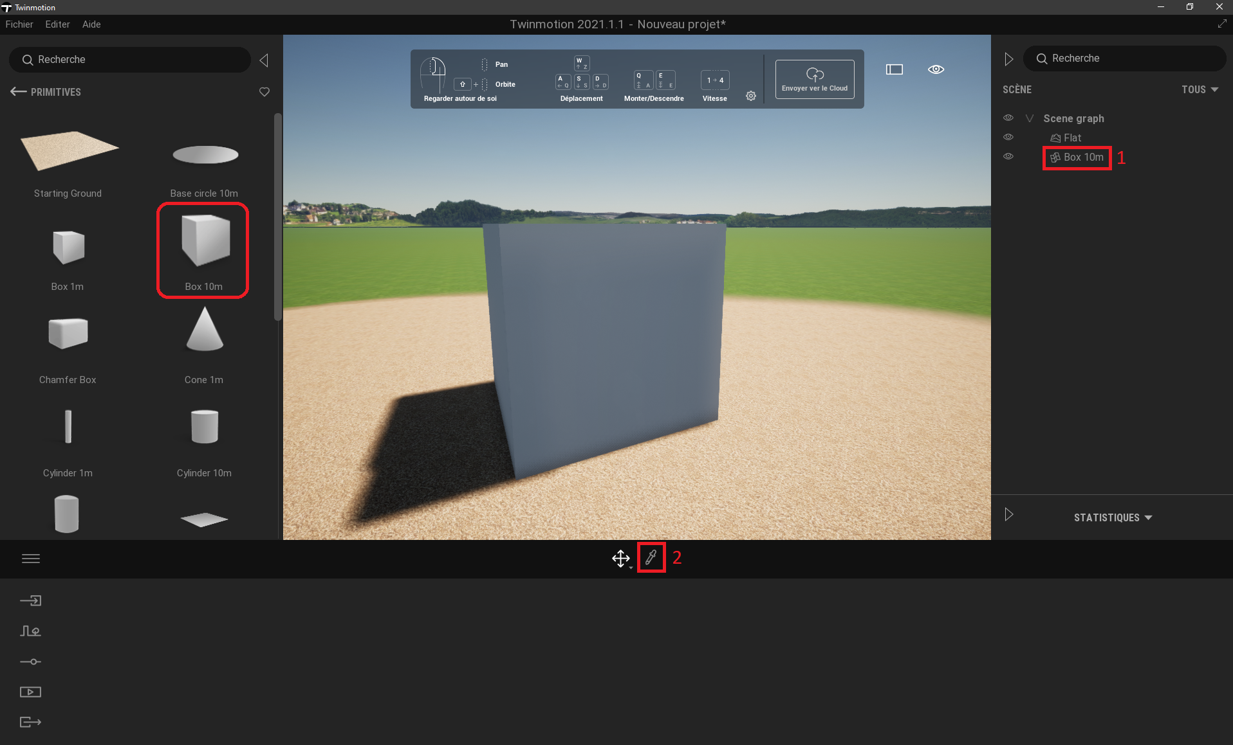
Task: Toggle Scene graph root visibility
Action: pos(1008,118)
